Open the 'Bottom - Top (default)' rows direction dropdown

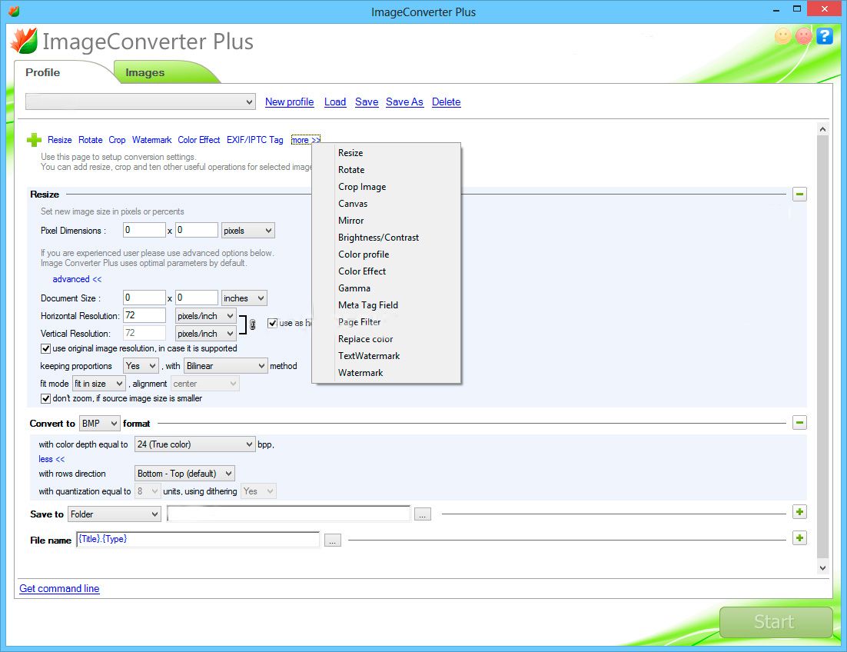(184, 473)
